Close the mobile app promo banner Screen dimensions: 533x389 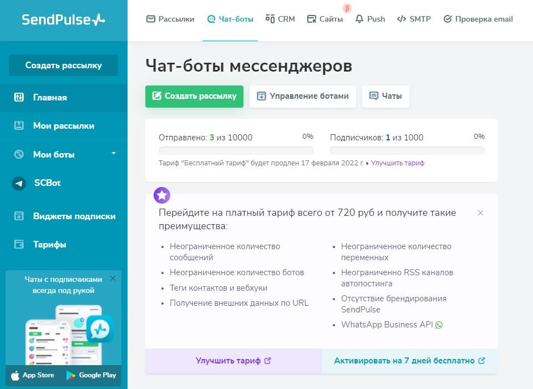[113, 279]
